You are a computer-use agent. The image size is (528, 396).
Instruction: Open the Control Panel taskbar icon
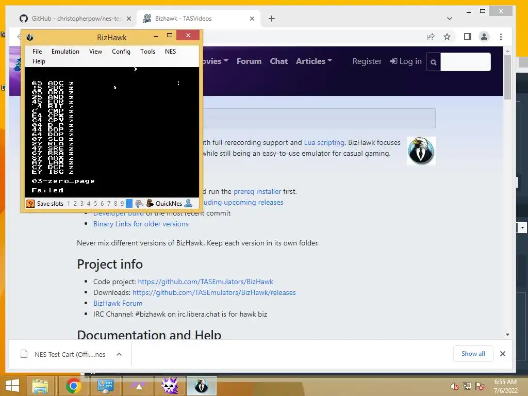click(x=106, y=386)
